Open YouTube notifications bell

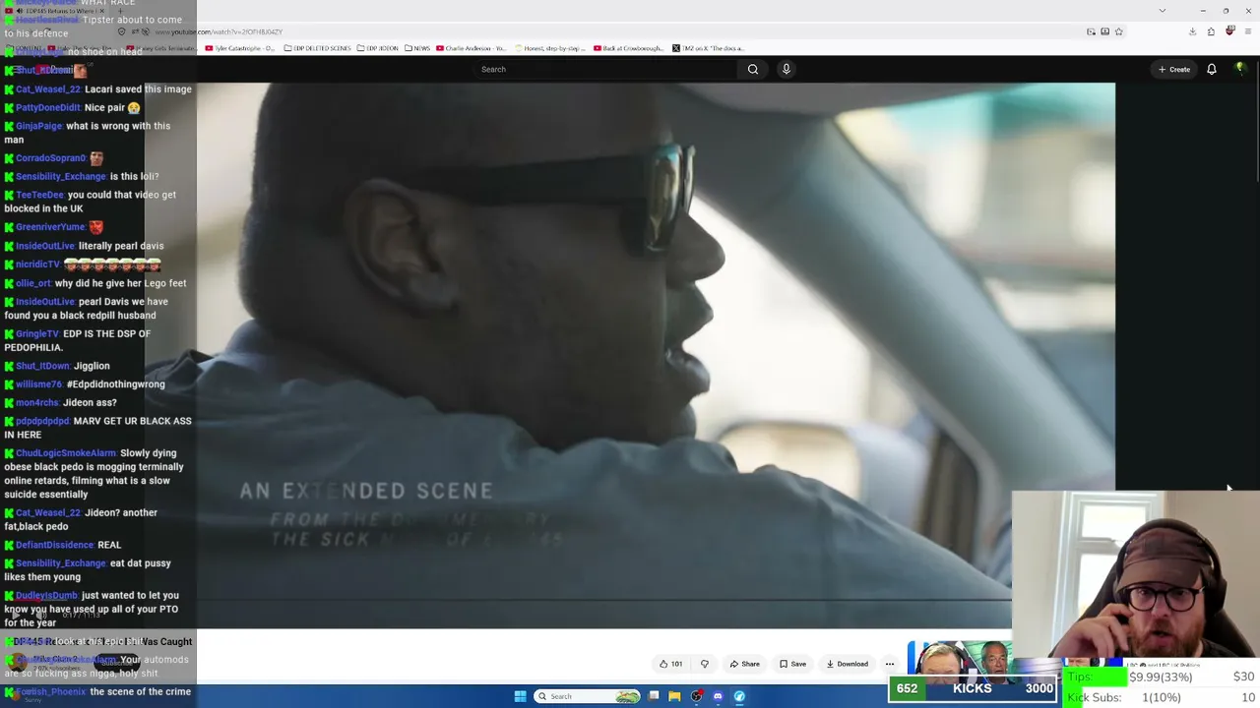[1212, 69]
